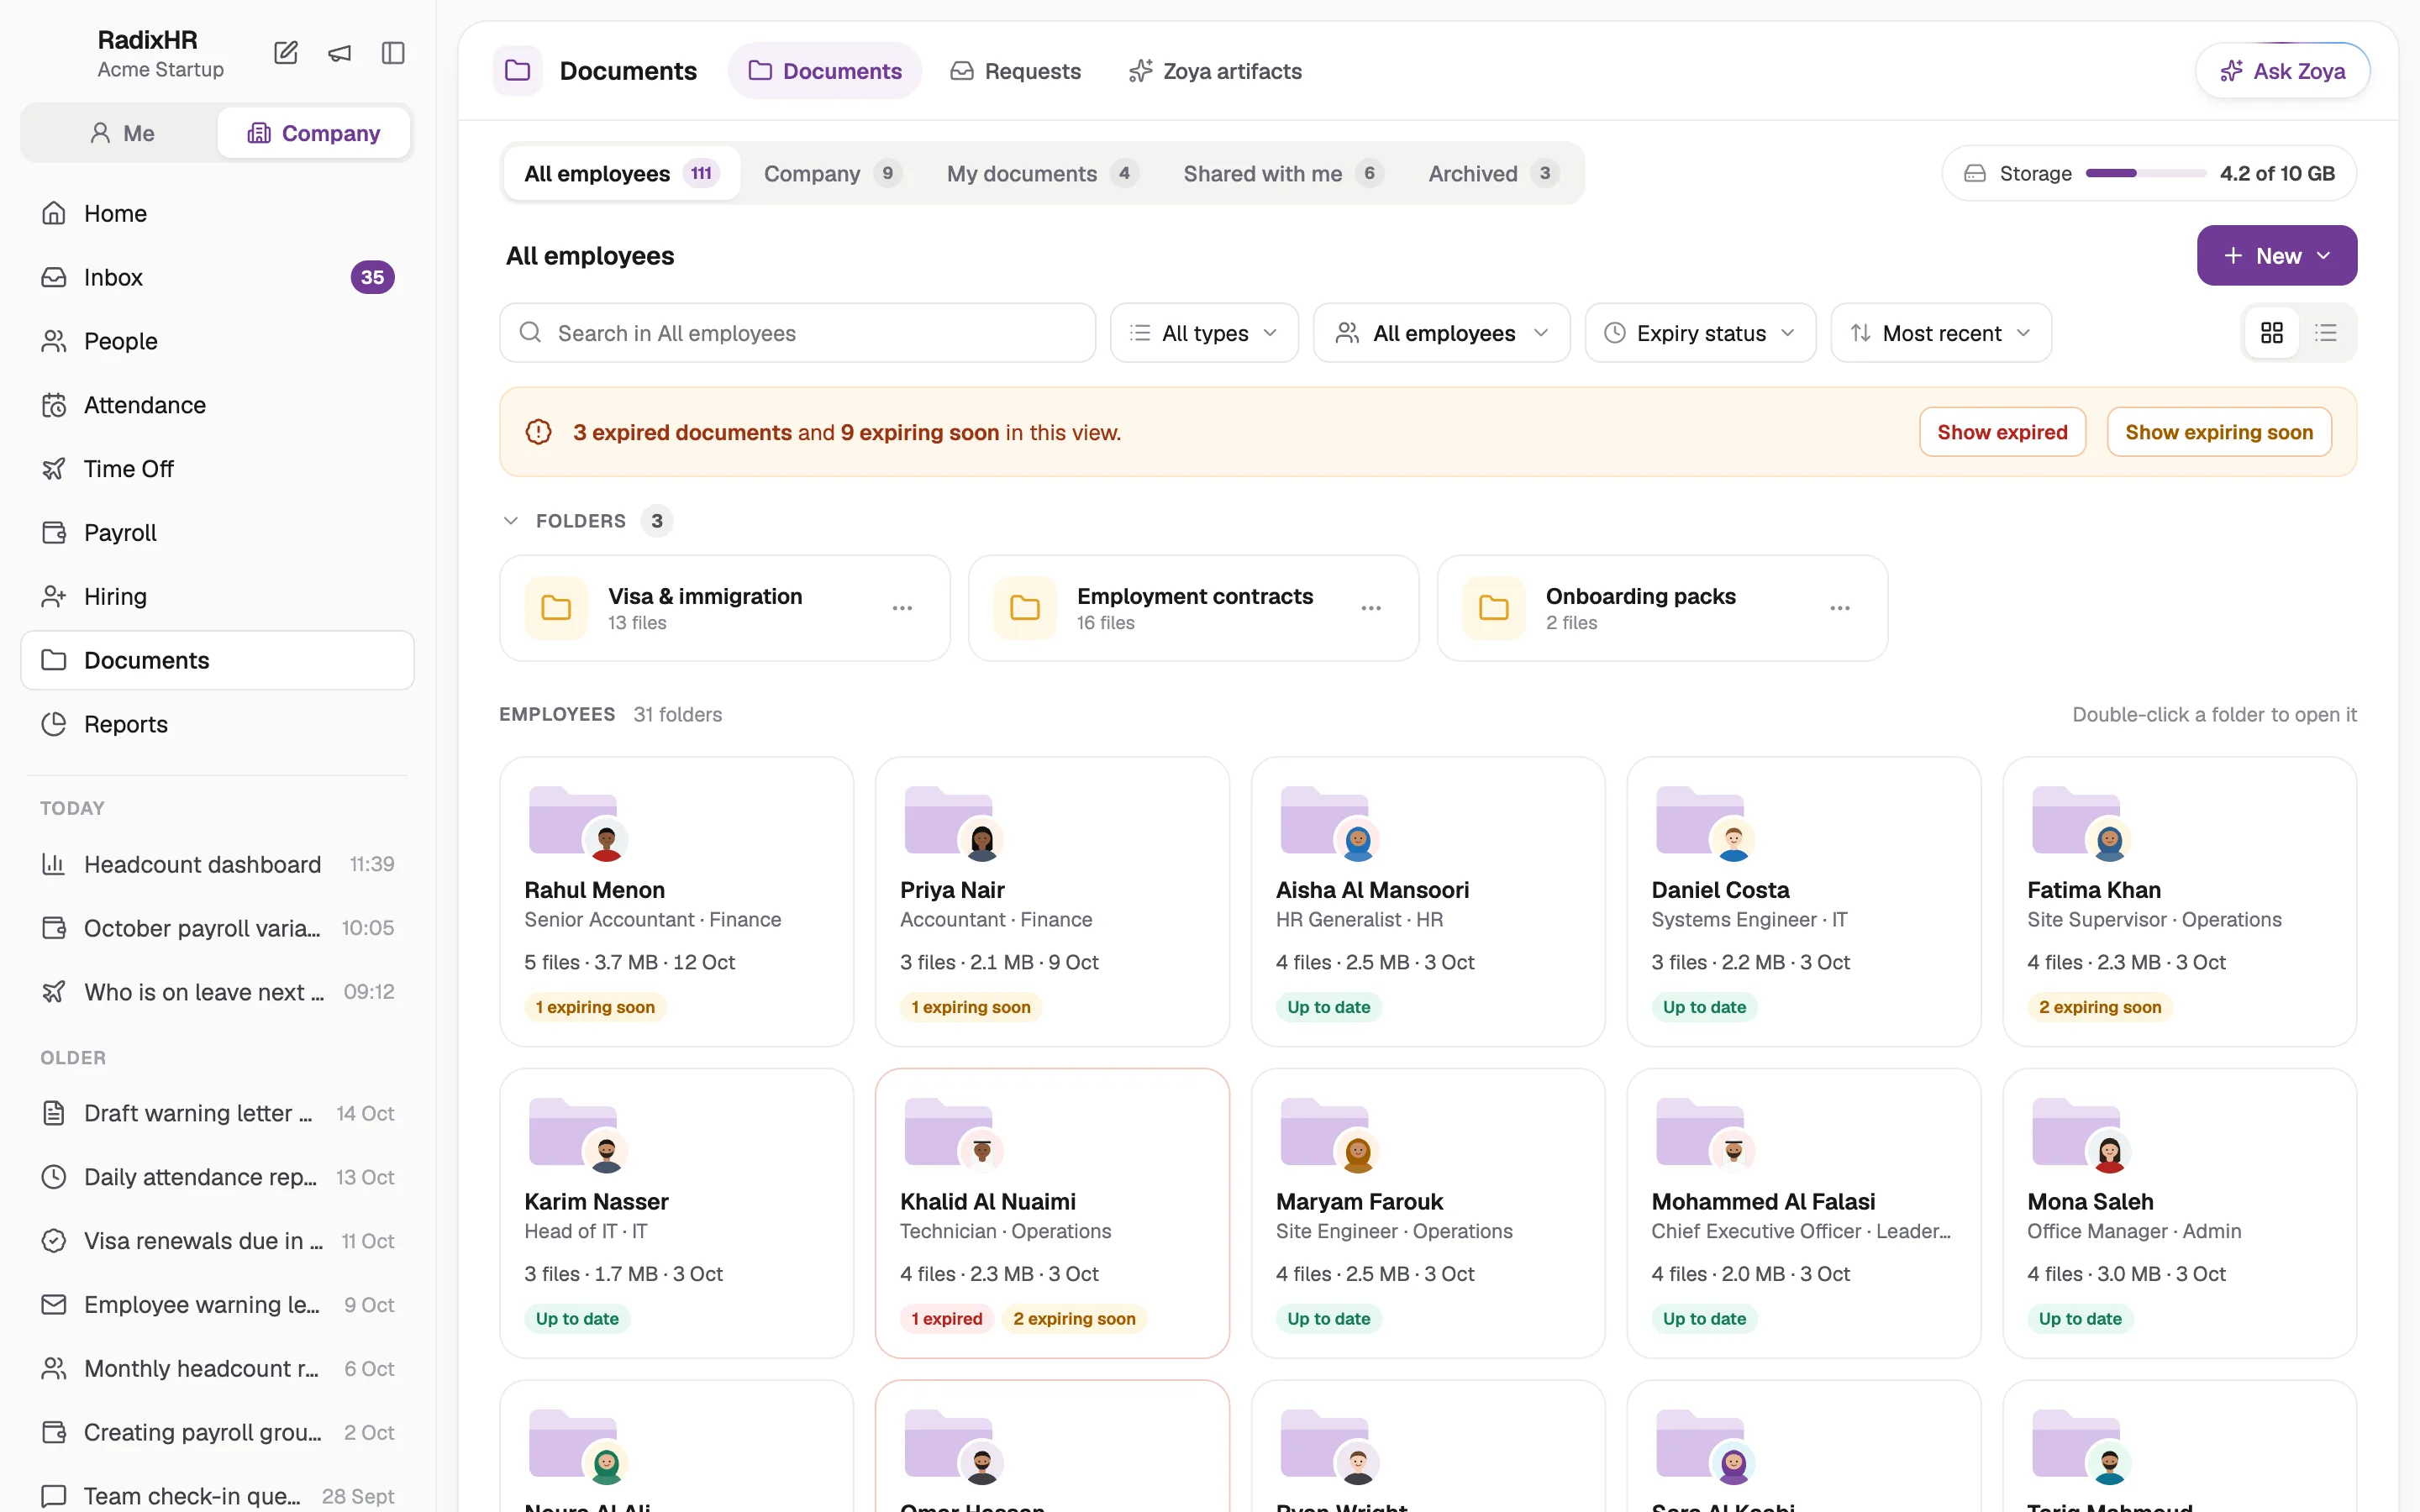The height and width of the screenshot is (1512, 2420).
Task: Select Rahul Menon's employee folder card
Action: (676, 901)
